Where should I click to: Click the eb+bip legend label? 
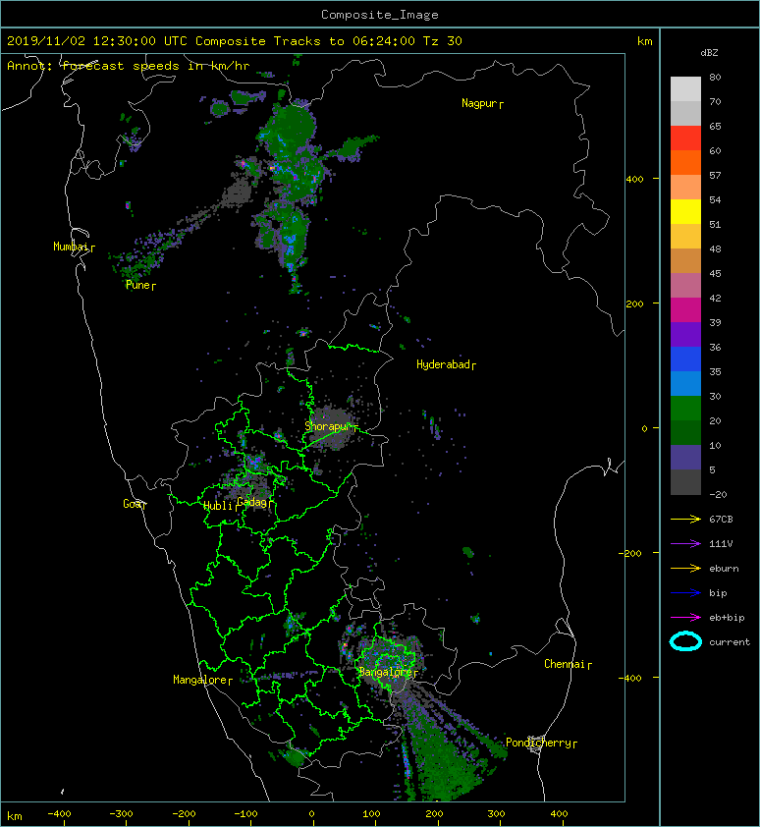[727, 618]
